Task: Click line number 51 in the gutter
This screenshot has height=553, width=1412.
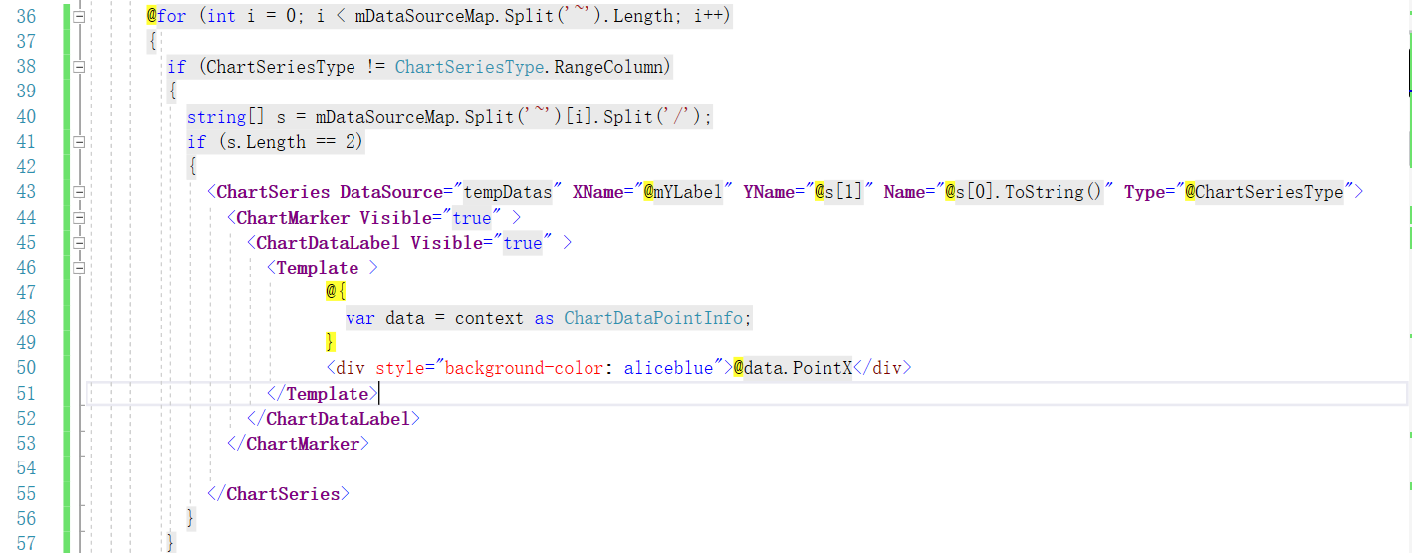Action: click(x=26, y=394)
